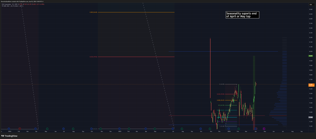Click the C16.98 close value in legend
The width and height of the screenshot is (316, 139).
(34, 4)
